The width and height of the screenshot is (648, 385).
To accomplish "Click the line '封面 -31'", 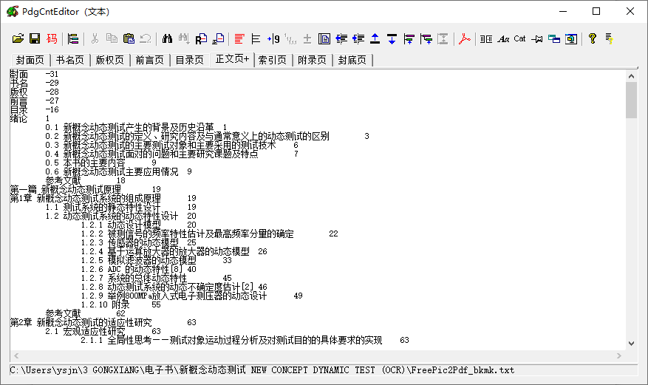I will 34,75.
